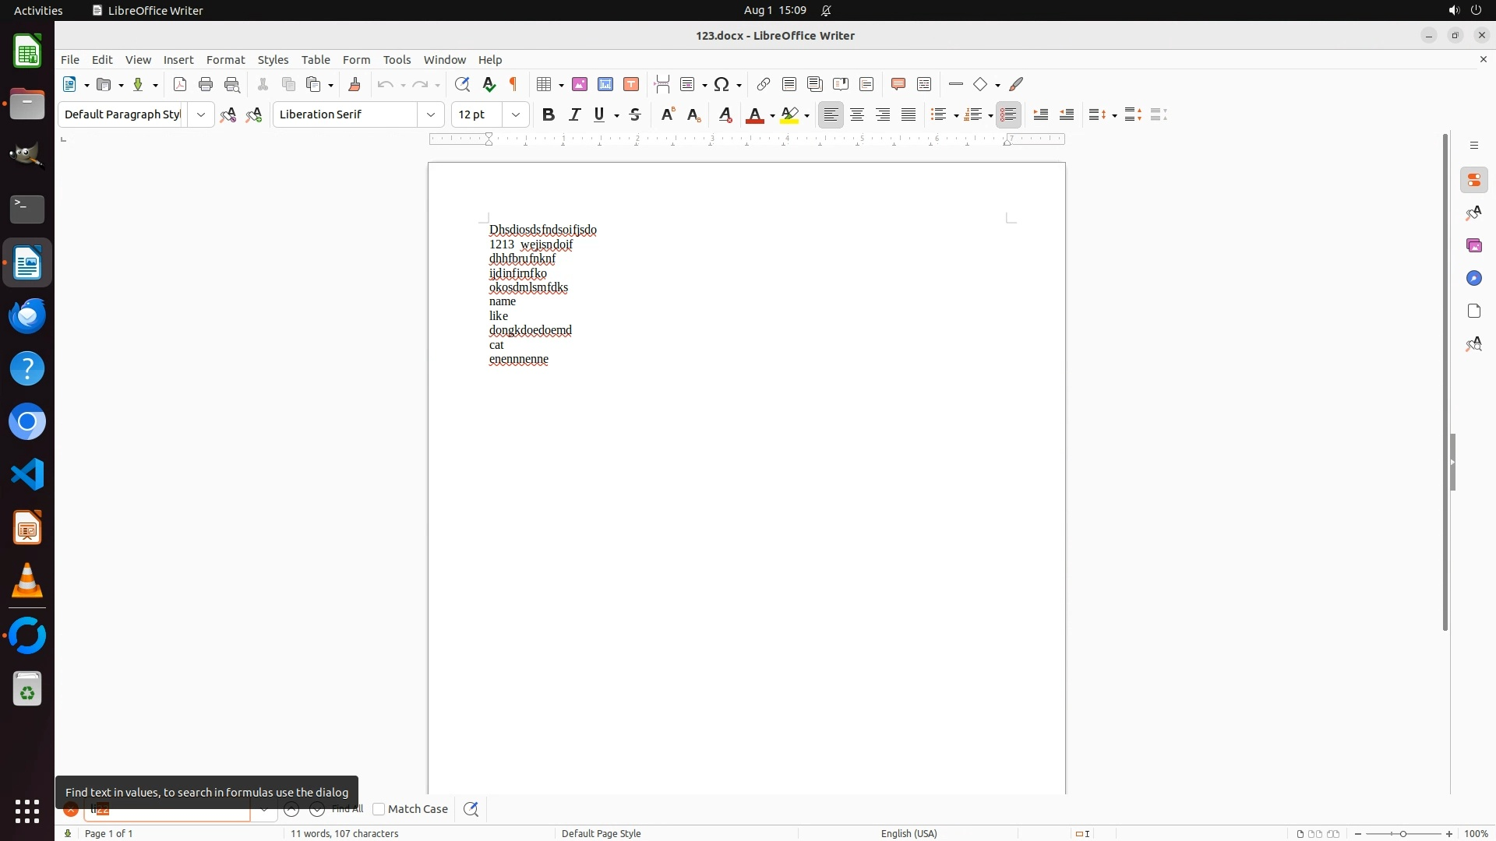
Task: Open the Print dialog icon
Action: tap(206, 84)
